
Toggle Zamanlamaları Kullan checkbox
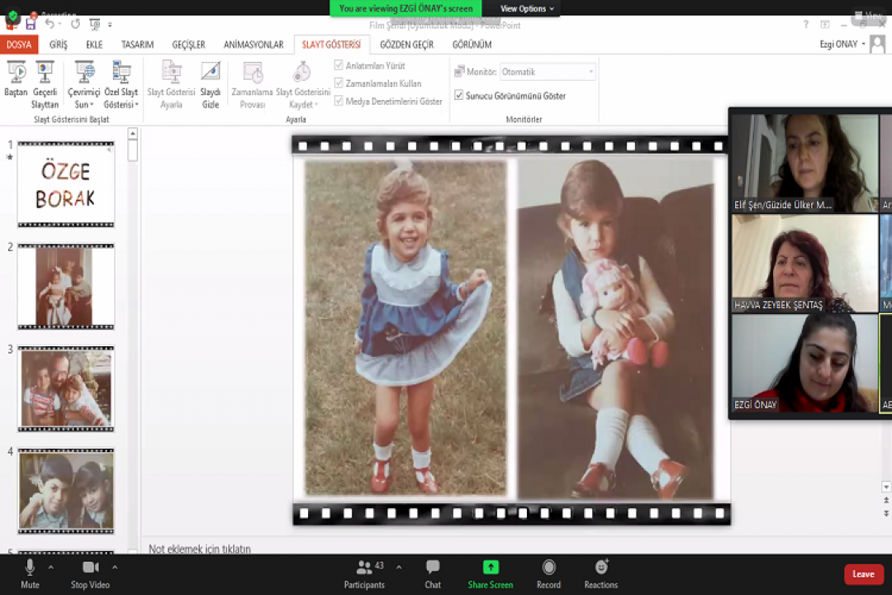(339, 83)
